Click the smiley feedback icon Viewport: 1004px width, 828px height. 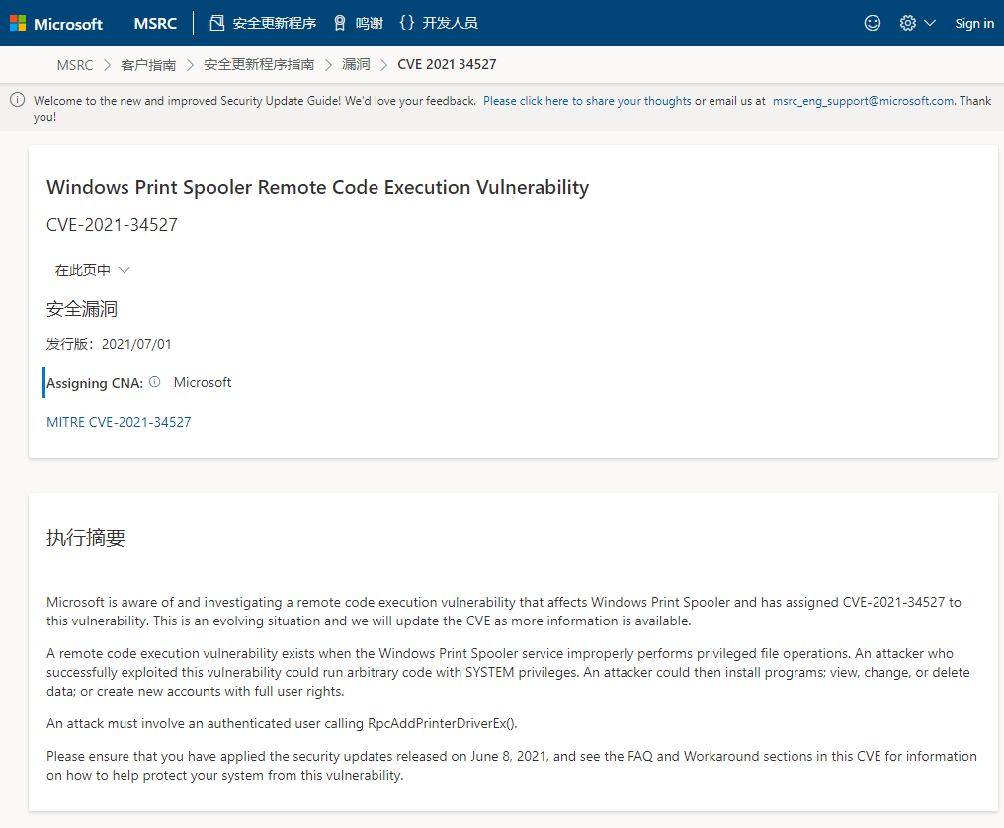[x=873, y=23]
